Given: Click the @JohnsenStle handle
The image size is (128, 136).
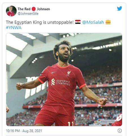Looking at the screenshot, I should (28, 14).
